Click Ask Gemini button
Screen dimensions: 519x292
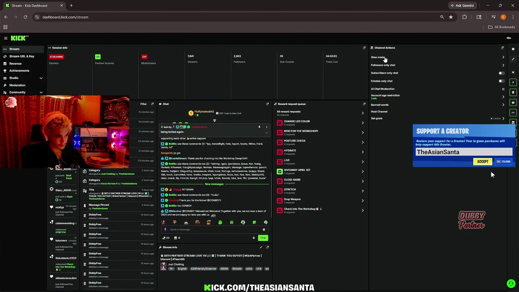click(x=462, y=6)
